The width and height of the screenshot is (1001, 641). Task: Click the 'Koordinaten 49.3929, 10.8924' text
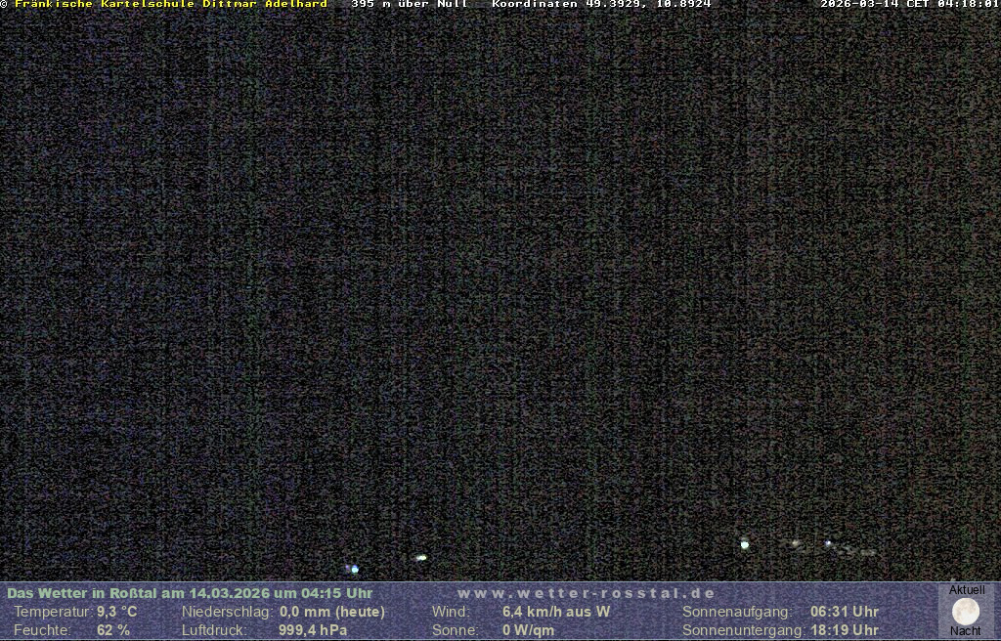pyautogui.click(x=601, y=4)
